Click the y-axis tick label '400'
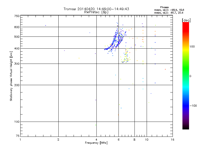This screenshot has height=152, width=203. (x=17, y=49)
